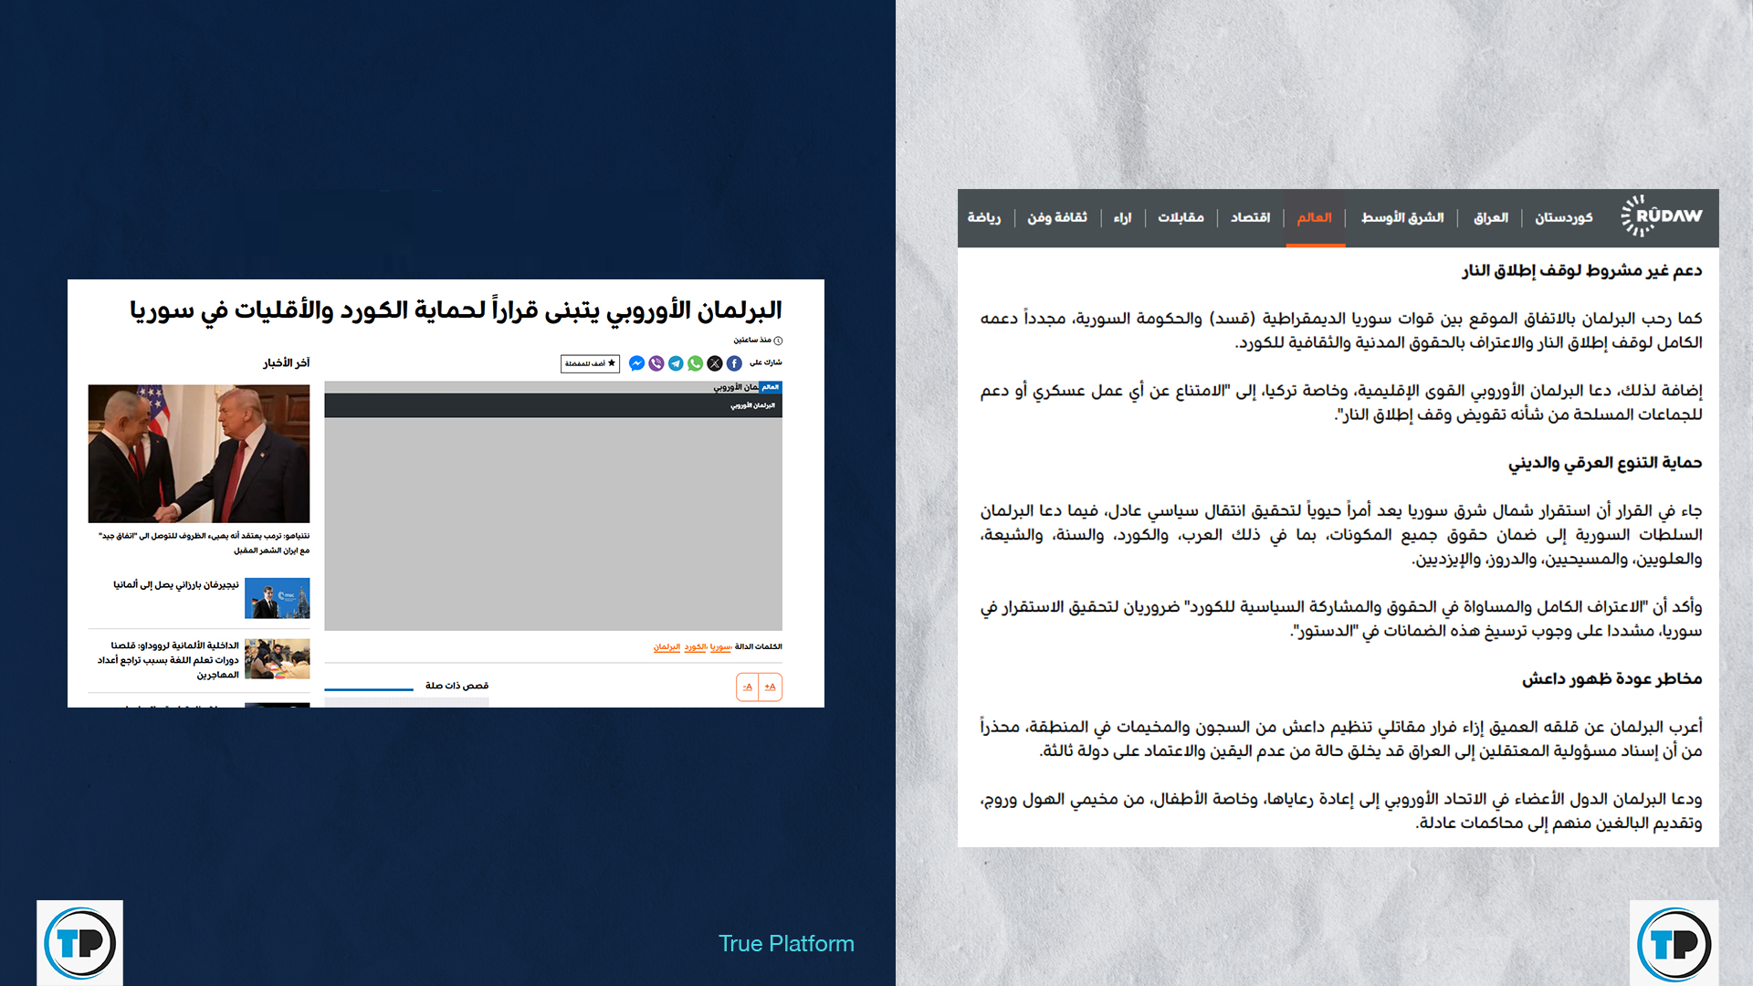
Task: Increase font size with +A button
Action: [770, 687]
